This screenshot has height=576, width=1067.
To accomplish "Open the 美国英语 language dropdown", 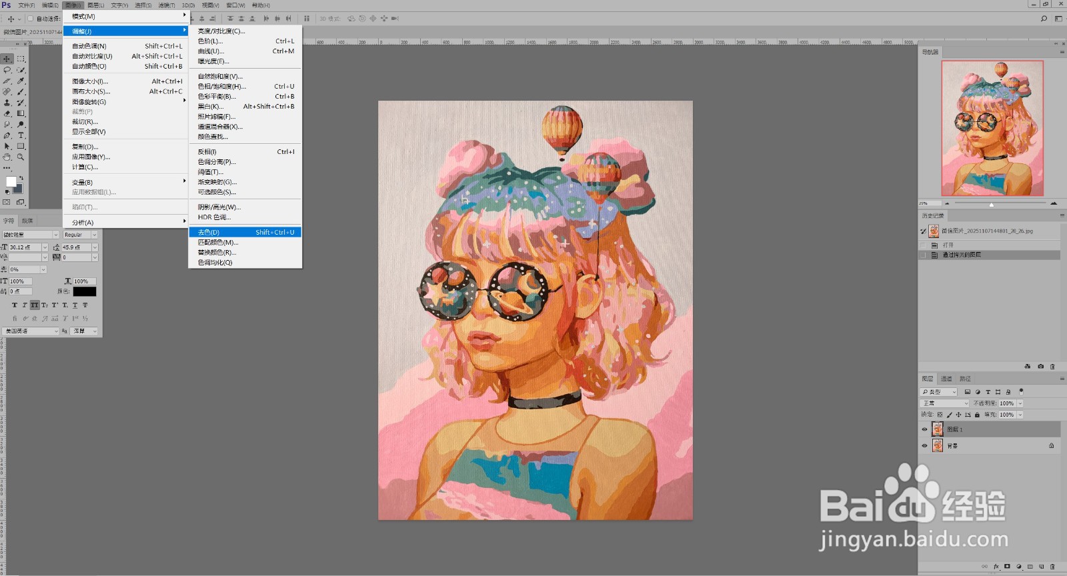I will pos(31,331).
